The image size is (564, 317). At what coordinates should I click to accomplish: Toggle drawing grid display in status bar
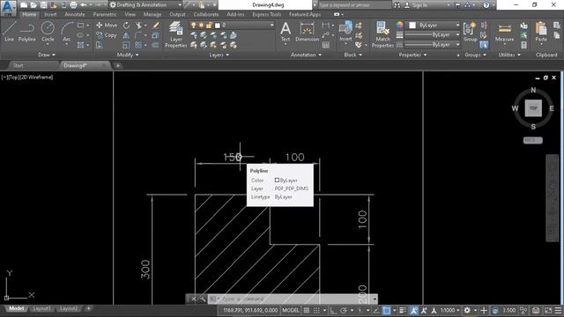(x=307, y=310)
